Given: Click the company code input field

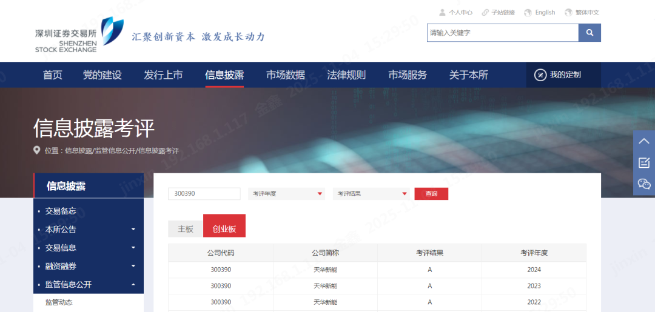Looking at the screenshot, I should [x=204, y=194].
